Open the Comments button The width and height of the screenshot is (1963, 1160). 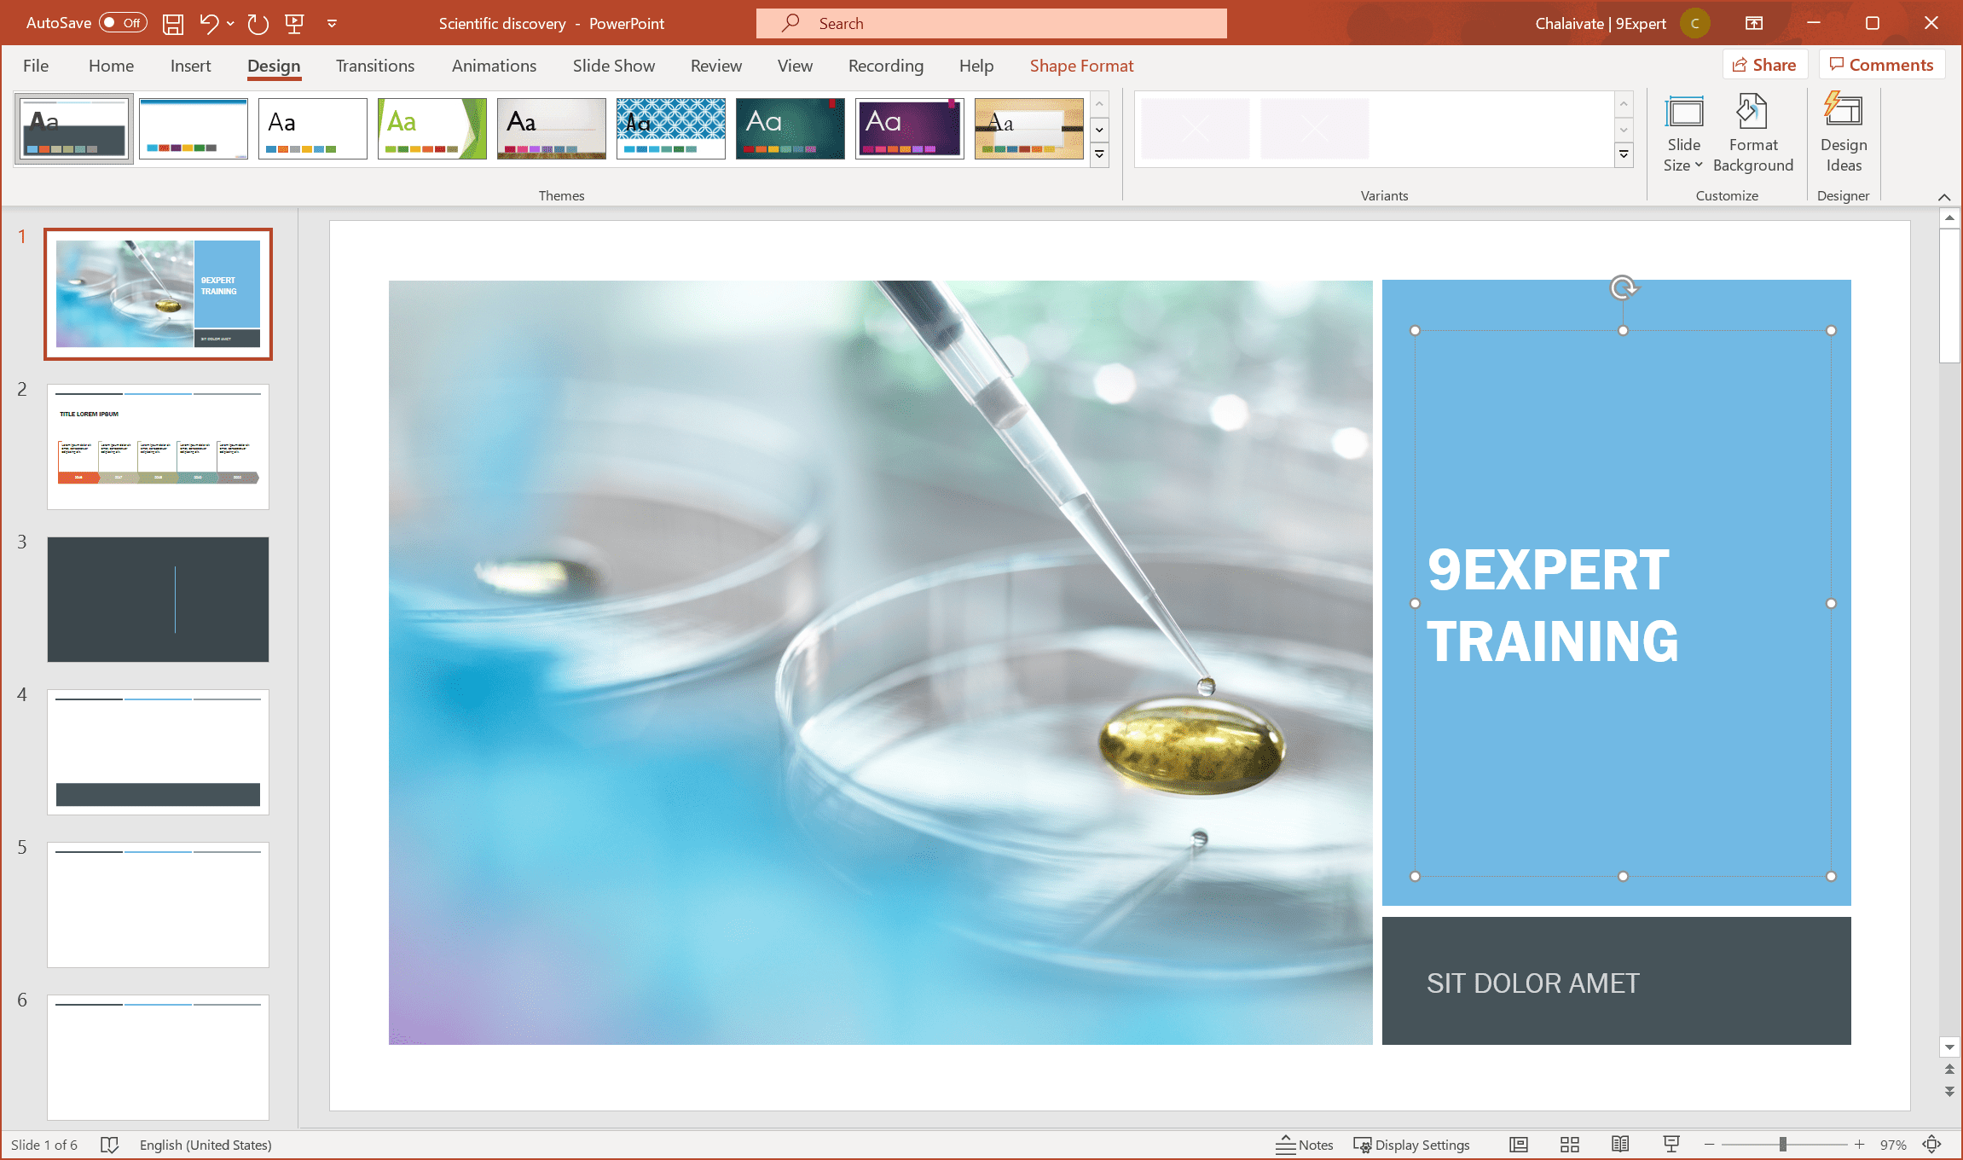[x=1881, y=65]
